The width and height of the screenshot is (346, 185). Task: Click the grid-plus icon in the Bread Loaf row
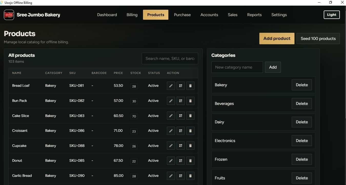(181, 86)
